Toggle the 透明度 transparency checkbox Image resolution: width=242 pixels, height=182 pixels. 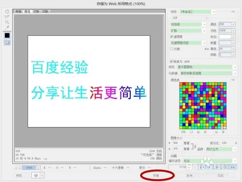click(172, 37)
